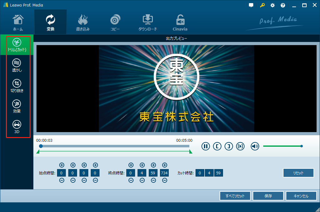Screen dimensions: 320x212
Task: Decrease 始点時間 minutes with minus
Action: tap(73, 180)
